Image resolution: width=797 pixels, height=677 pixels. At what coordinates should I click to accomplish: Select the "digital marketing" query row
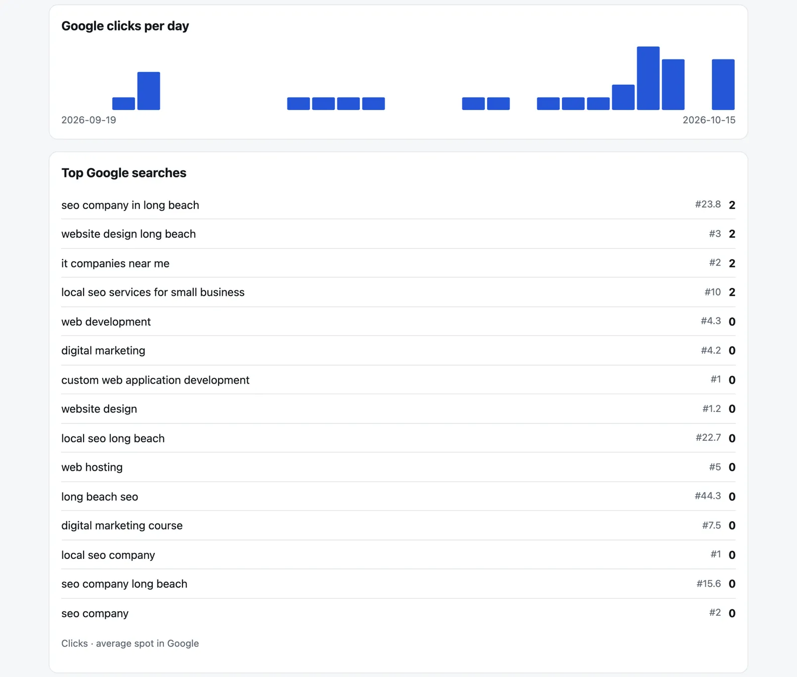(x=398, y=351)
